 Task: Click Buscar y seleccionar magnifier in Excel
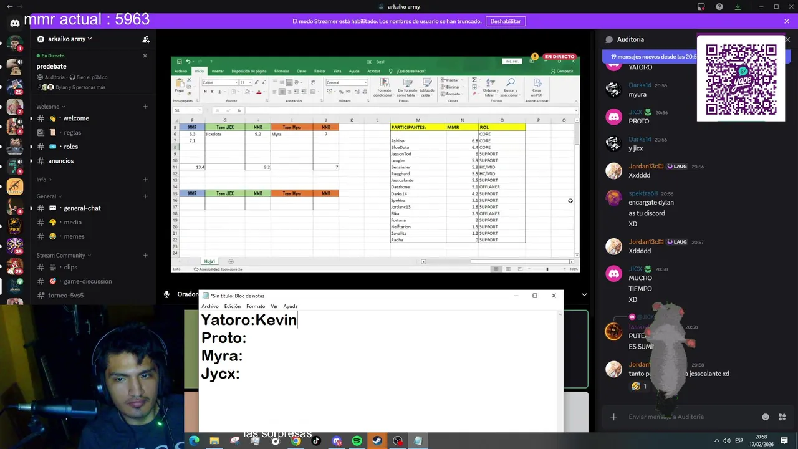point(511,87)
